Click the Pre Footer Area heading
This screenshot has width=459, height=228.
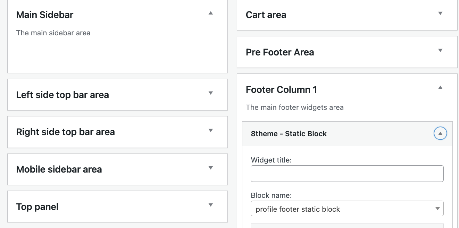pyautogui.click(x=280, y=52)
